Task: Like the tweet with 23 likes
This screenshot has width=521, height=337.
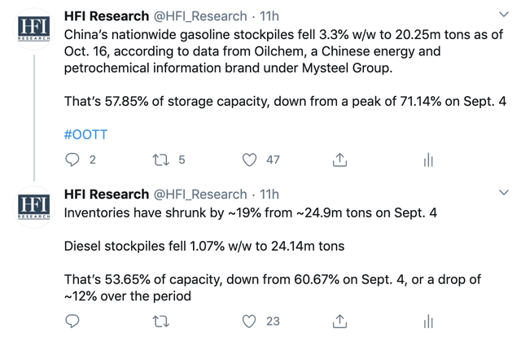Action: 249,322
